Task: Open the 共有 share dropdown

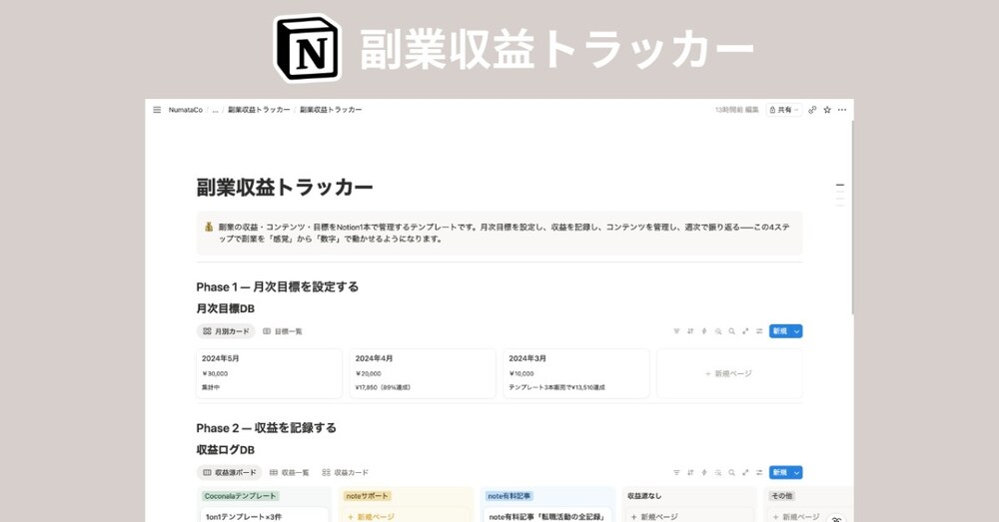Action: [x=783, y=110]
